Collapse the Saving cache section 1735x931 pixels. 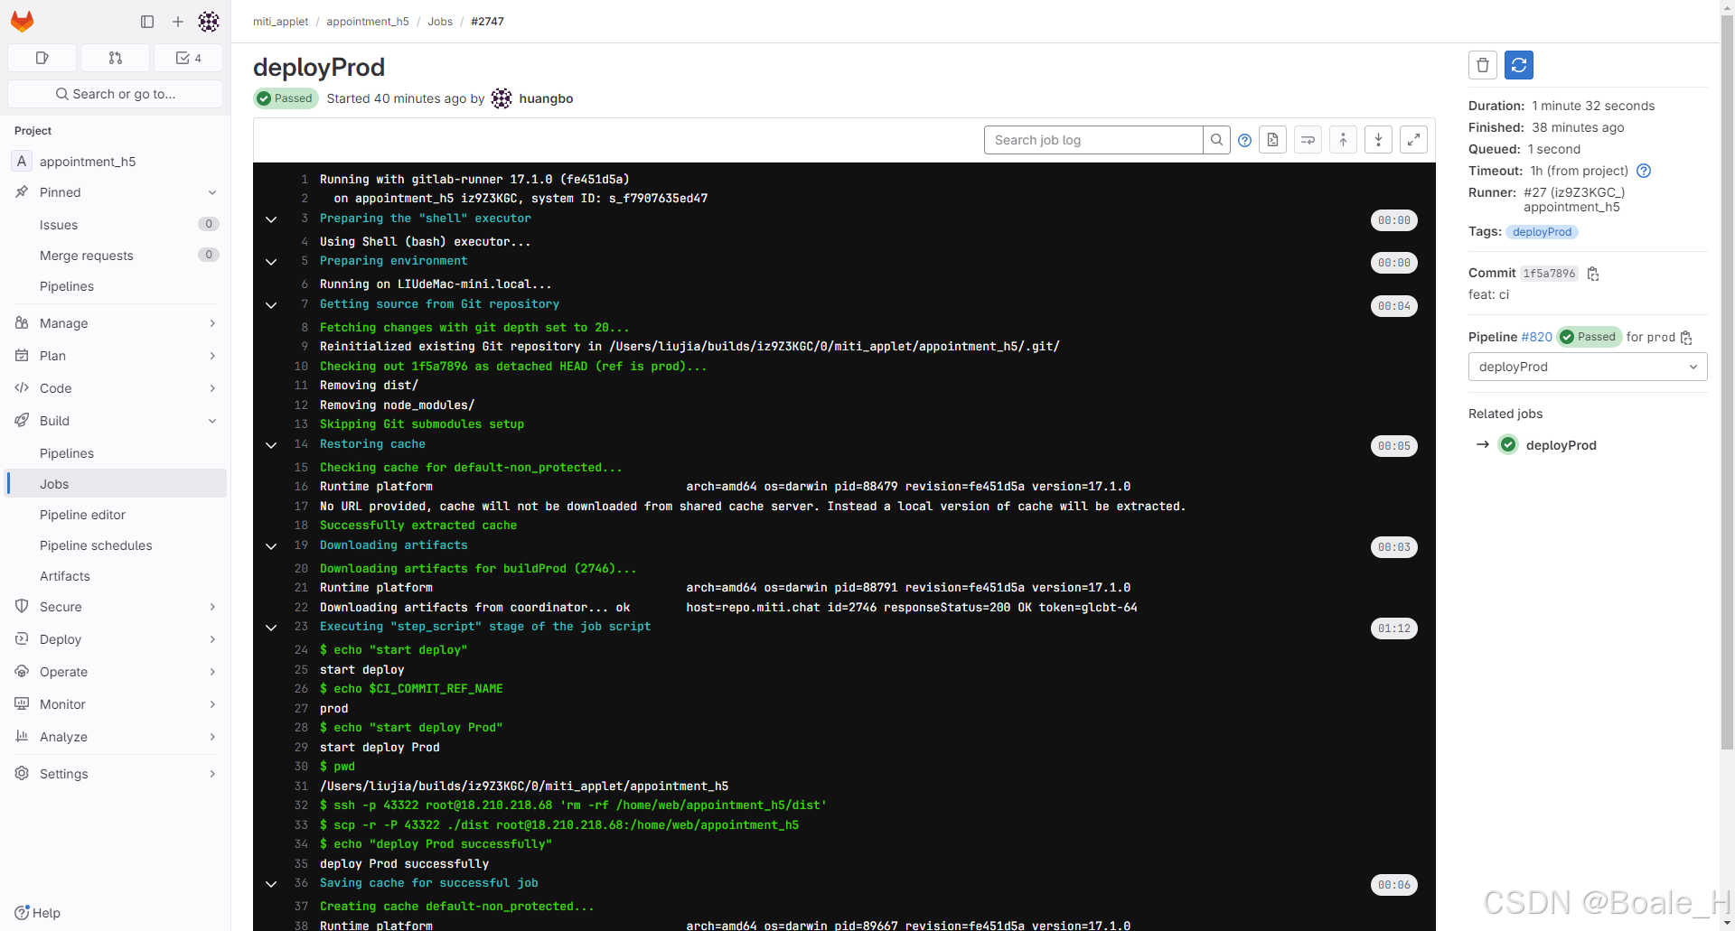[x=271, y=884]
